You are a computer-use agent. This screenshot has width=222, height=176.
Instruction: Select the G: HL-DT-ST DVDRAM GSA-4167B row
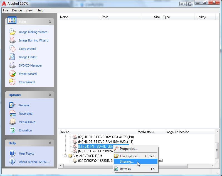[106, 137]
